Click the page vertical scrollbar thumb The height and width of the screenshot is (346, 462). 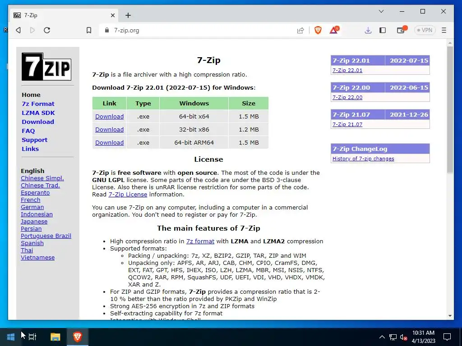pyautogui.click(x=450, y=109)
